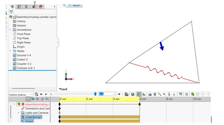Image resolution: width=224 pixels, height=125 pixels.
Task: Open the playback speed 0.1x dropdown
Action: 114,94
